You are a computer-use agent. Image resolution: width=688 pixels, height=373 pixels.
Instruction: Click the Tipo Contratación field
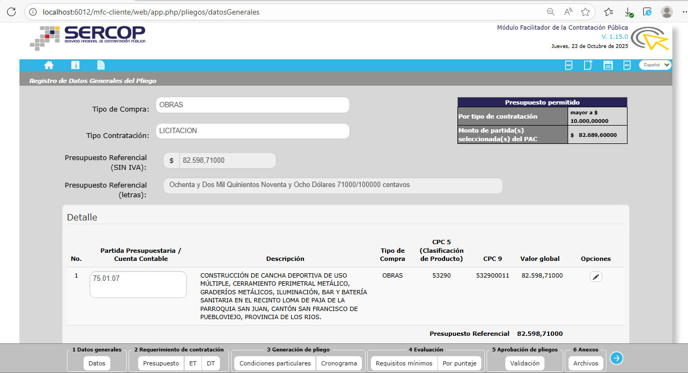252,131
